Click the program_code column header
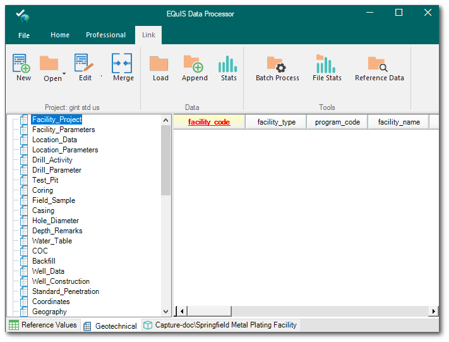This screenshot has height=342, width=449. click(337, 122)
